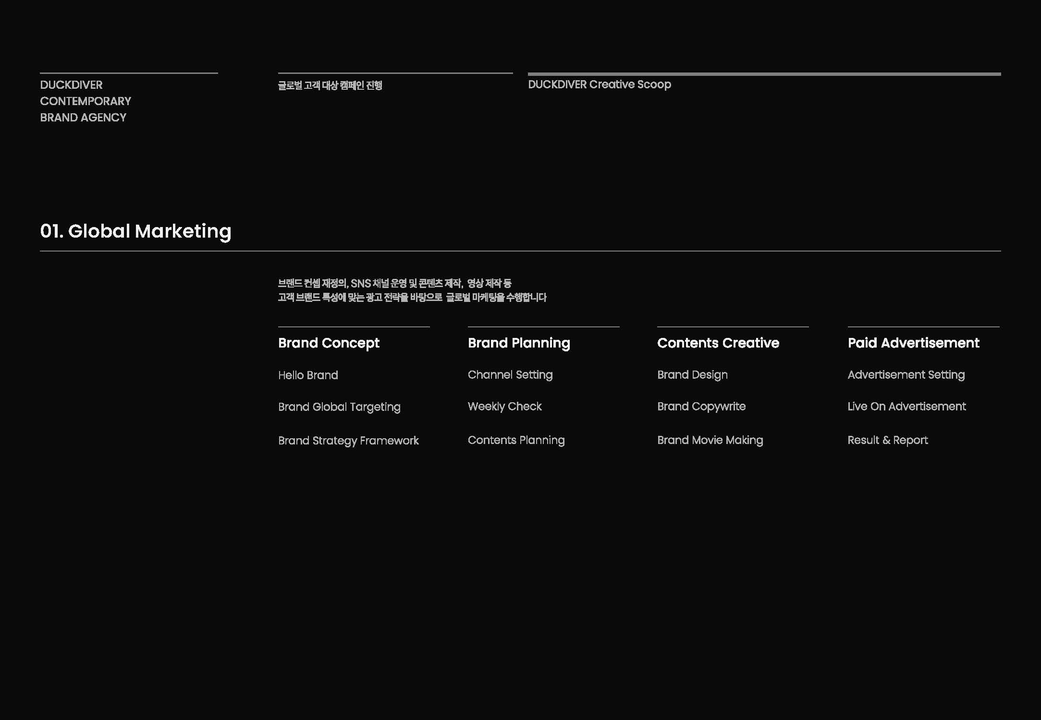Click the Contents Creative column heading
The width and height of the screenshot is (1041, 720).
click(x=718, y=343)
